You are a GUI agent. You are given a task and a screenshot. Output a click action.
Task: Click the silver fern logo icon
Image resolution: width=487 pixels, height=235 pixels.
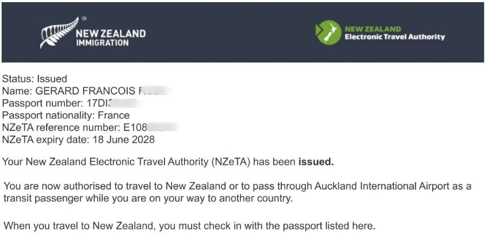point(59,33)
